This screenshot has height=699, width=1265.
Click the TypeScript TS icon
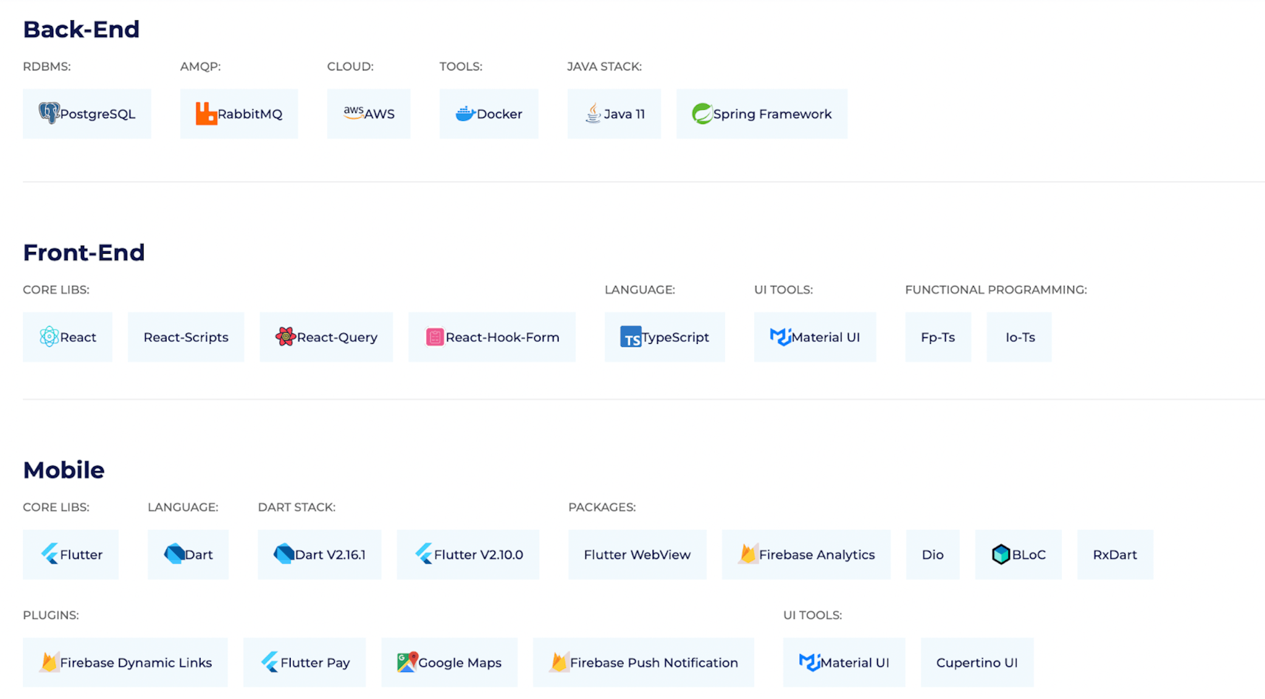[630, 337]
